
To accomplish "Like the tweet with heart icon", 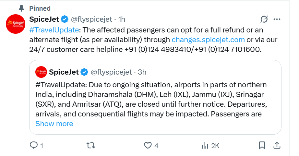I will click(148, 146).
